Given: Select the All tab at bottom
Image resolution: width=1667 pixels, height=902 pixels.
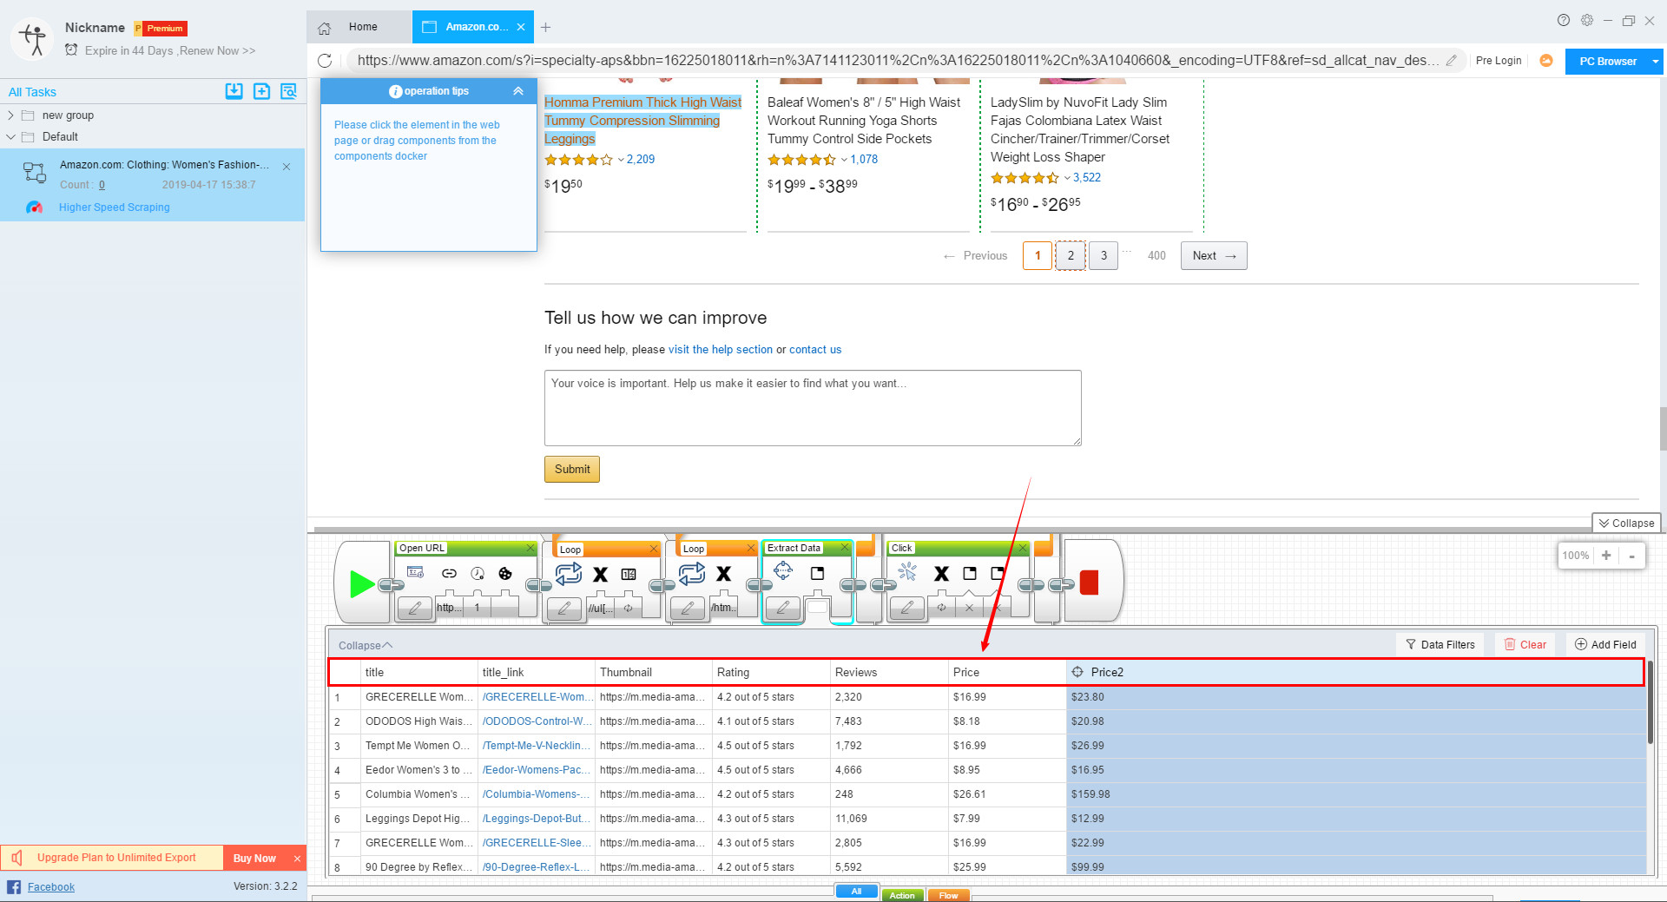Looking at the screenshot, I should (856, 892).
